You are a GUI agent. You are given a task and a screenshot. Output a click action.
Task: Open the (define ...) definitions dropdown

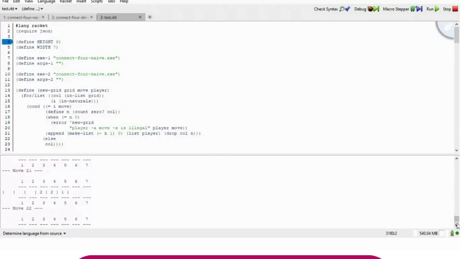pos(32,9)
